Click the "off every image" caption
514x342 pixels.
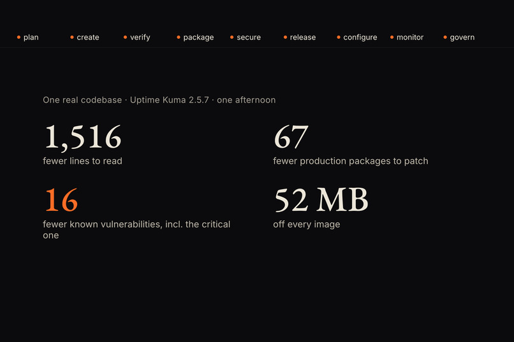pos(307,224)
